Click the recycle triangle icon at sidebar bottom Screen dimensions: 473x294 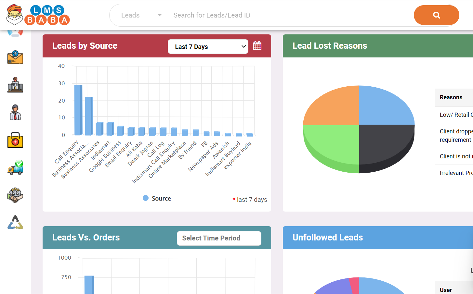click(x=15, y=222)
